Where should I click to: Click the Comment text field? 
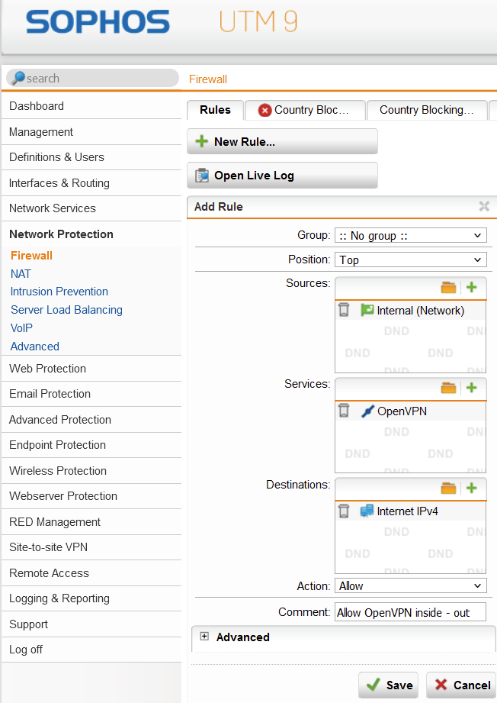click(410, 612)
